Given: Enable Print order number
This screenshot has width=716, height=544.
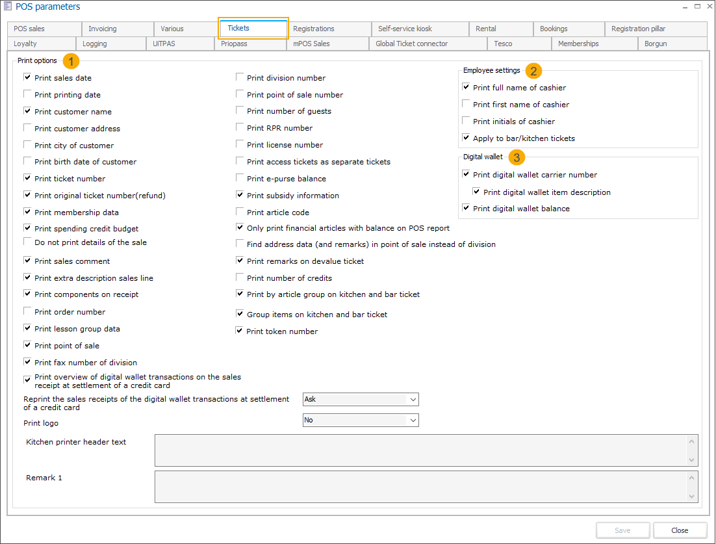Looking at the screenshot, I should [27, 311].
